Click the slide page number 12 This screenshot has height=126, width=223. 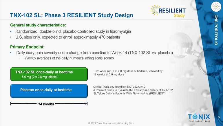(x=219, y=117)
